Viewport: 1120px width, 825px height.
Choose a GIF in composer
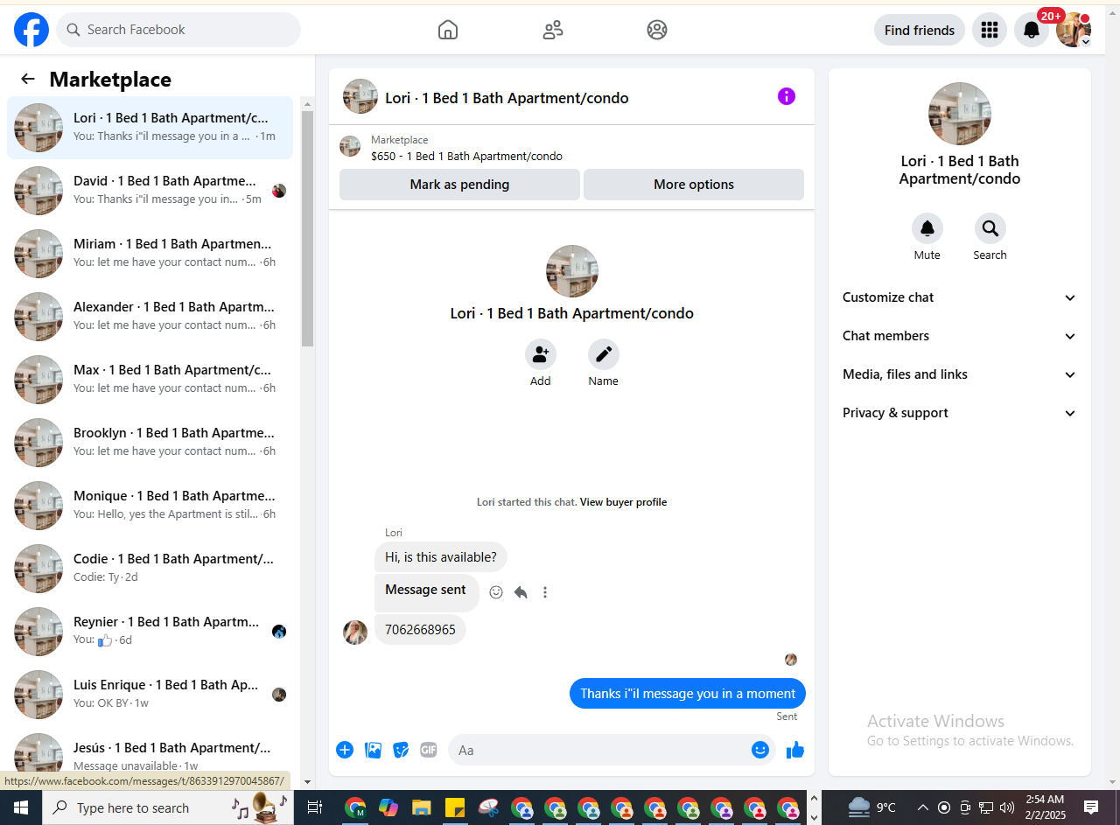(428, 750)
